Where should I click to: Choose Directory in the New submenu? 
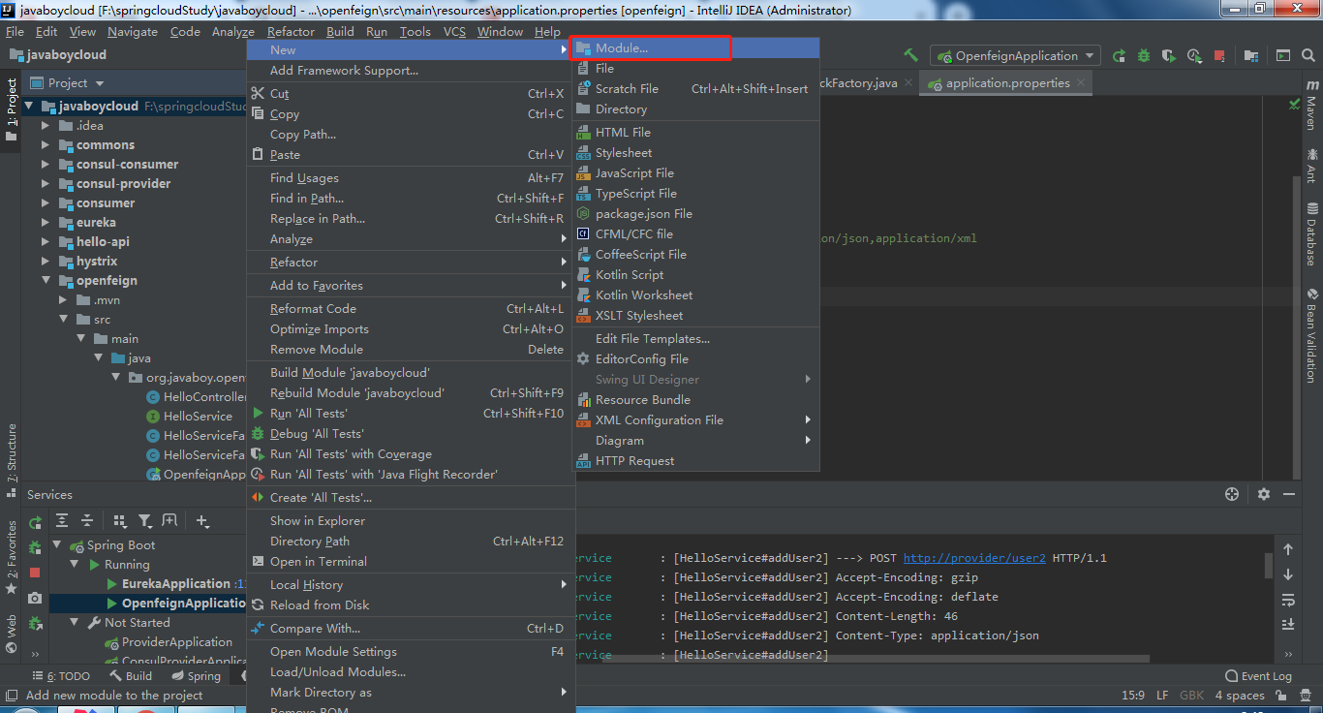(695, 109)
